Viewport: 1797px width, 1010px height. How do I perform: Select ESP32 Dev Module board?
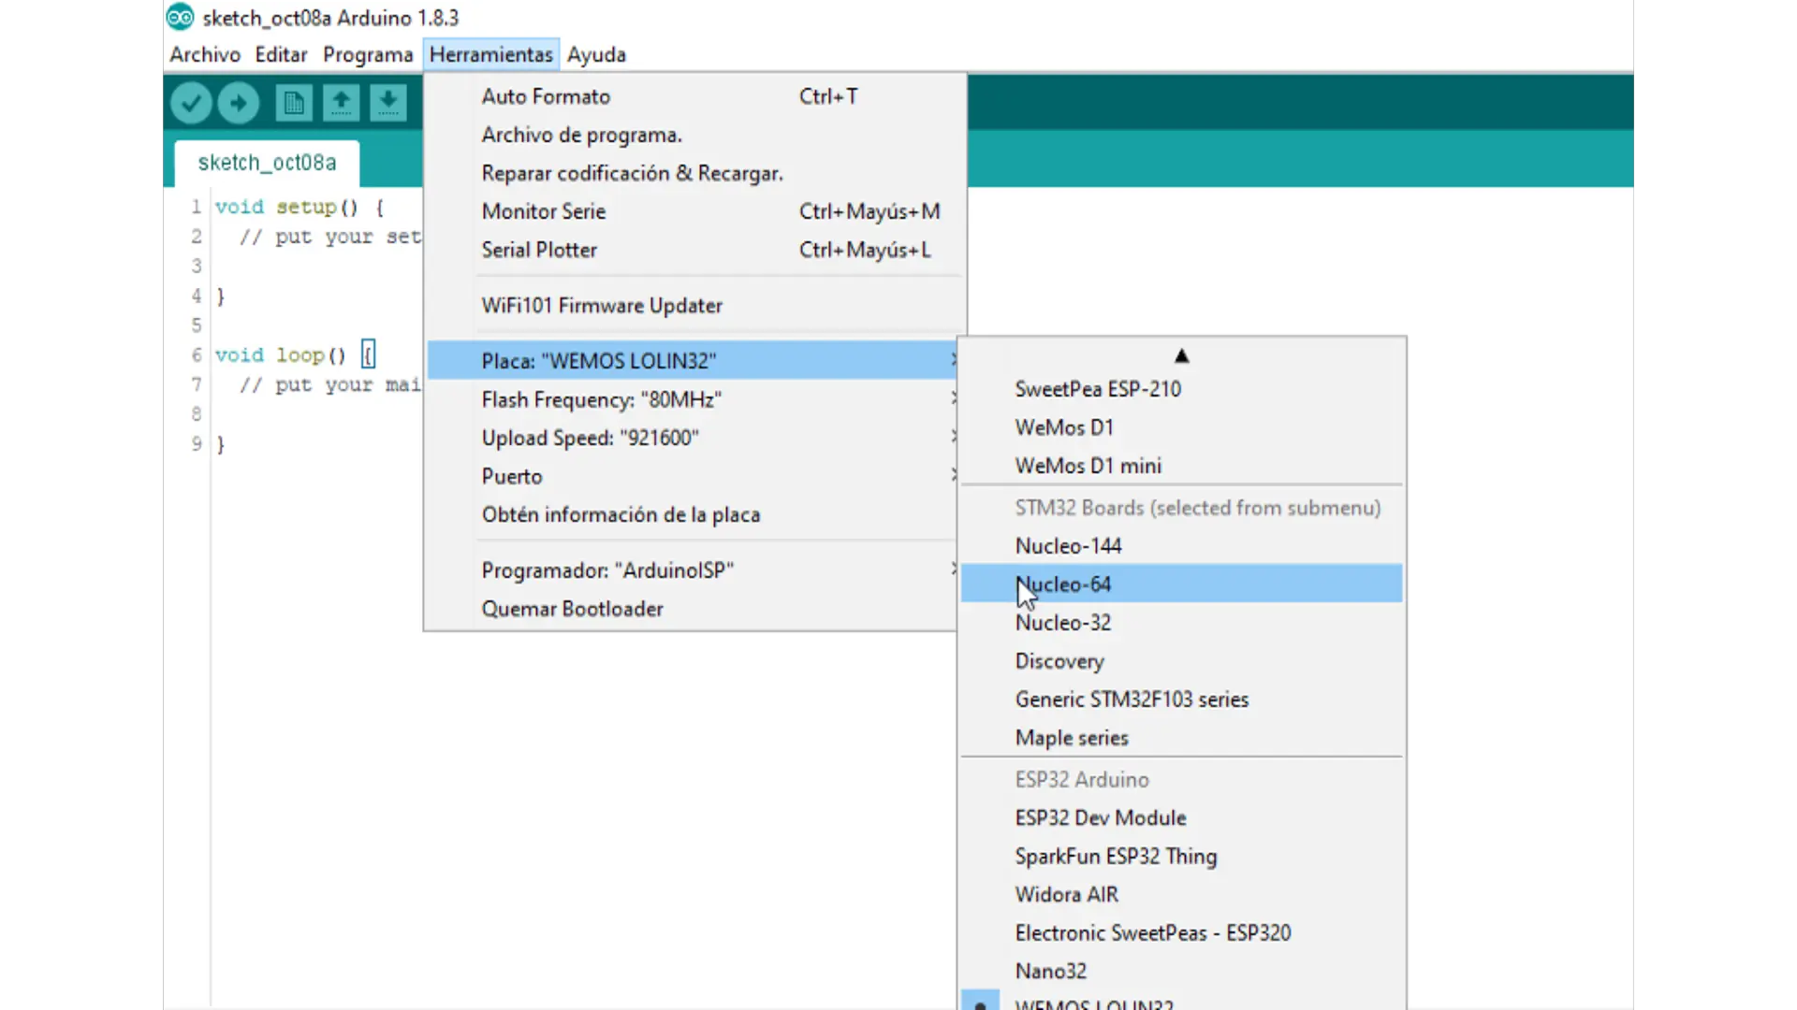tap(1181, 817)
